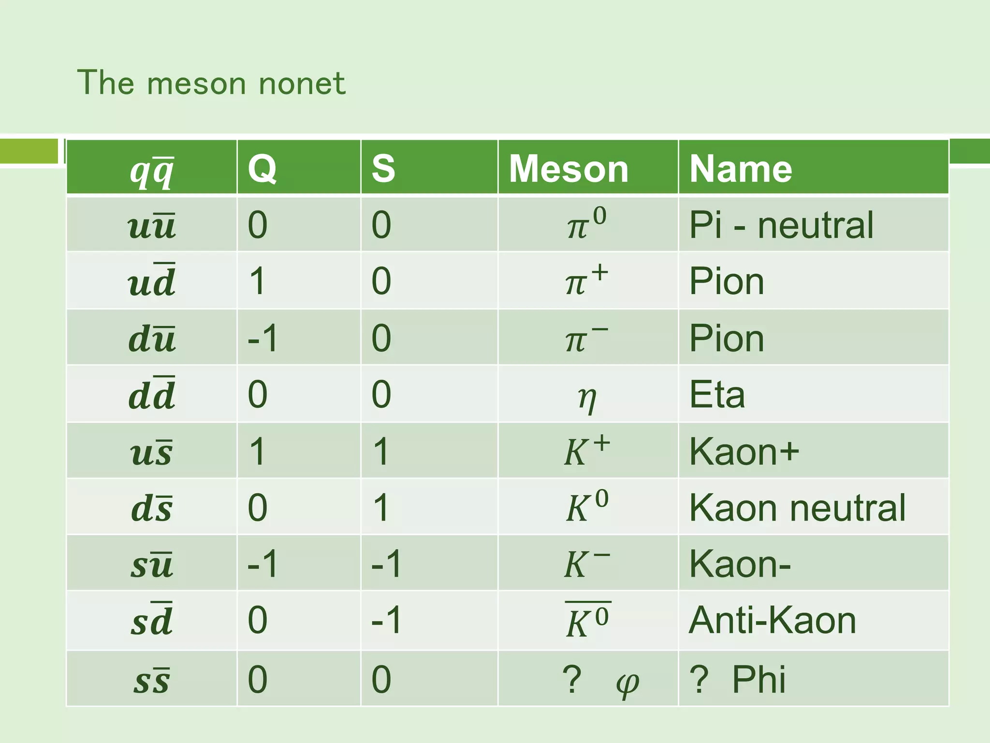The image size is (990, 743).
Task: Select the 'Anti-Kaon' name cell
Action: pos(813,620)
